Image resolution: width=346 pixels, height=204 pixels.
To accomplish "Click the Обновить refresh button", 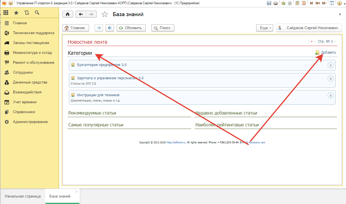I will click(131, 28).
